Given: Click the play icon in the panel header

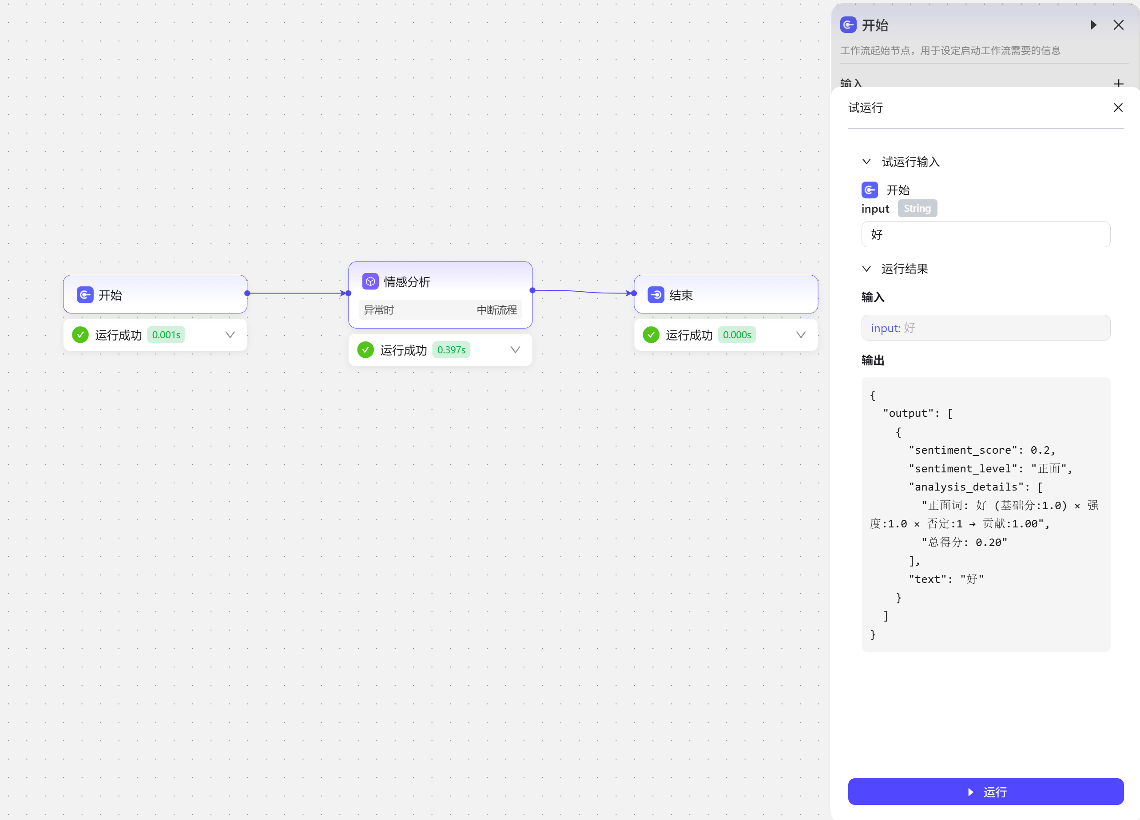Looking at the screenshot, I should pos(1093,25).
